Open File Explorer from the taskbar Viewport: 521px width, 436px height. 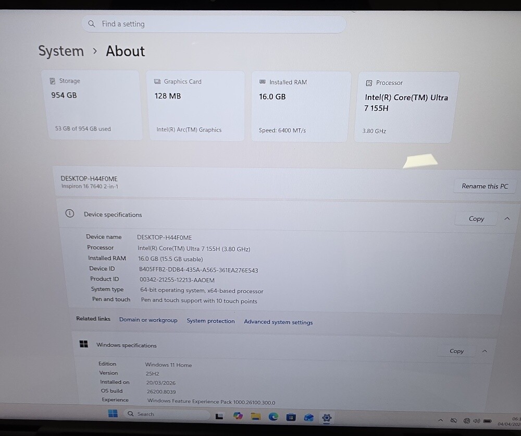pos(255,416)
